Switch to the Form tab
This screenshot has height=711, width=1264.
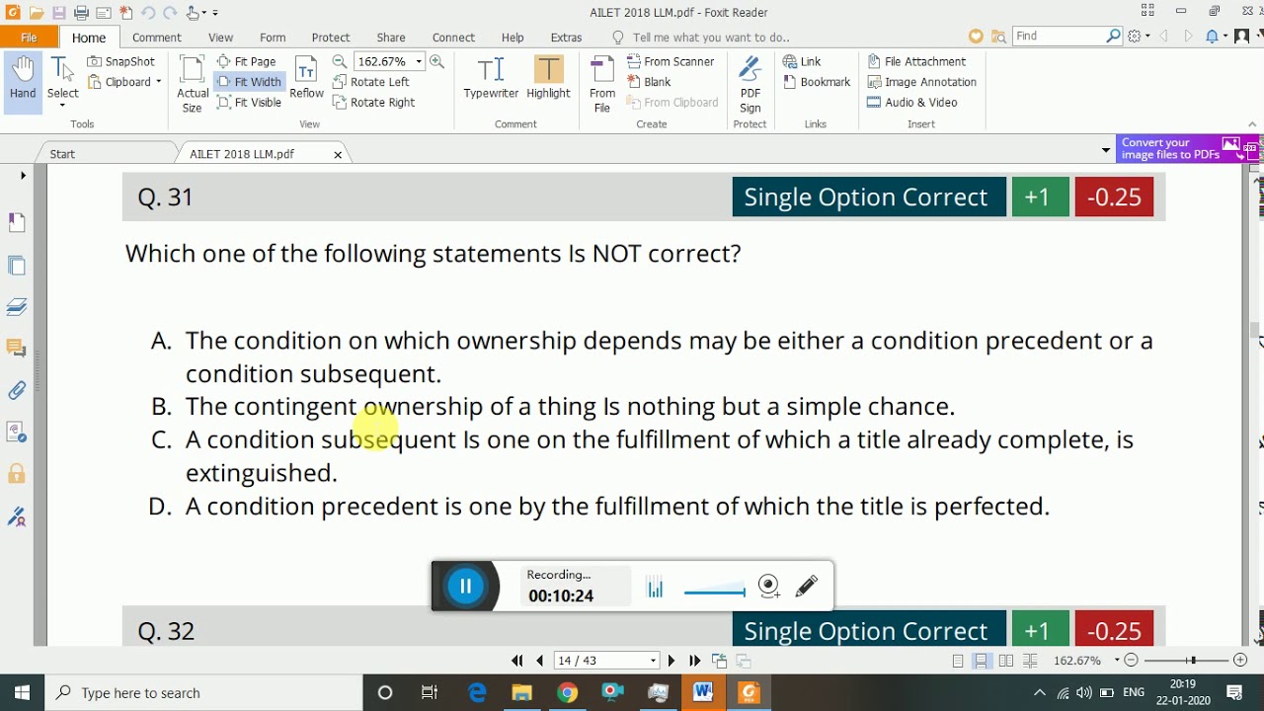pos(273,38)
